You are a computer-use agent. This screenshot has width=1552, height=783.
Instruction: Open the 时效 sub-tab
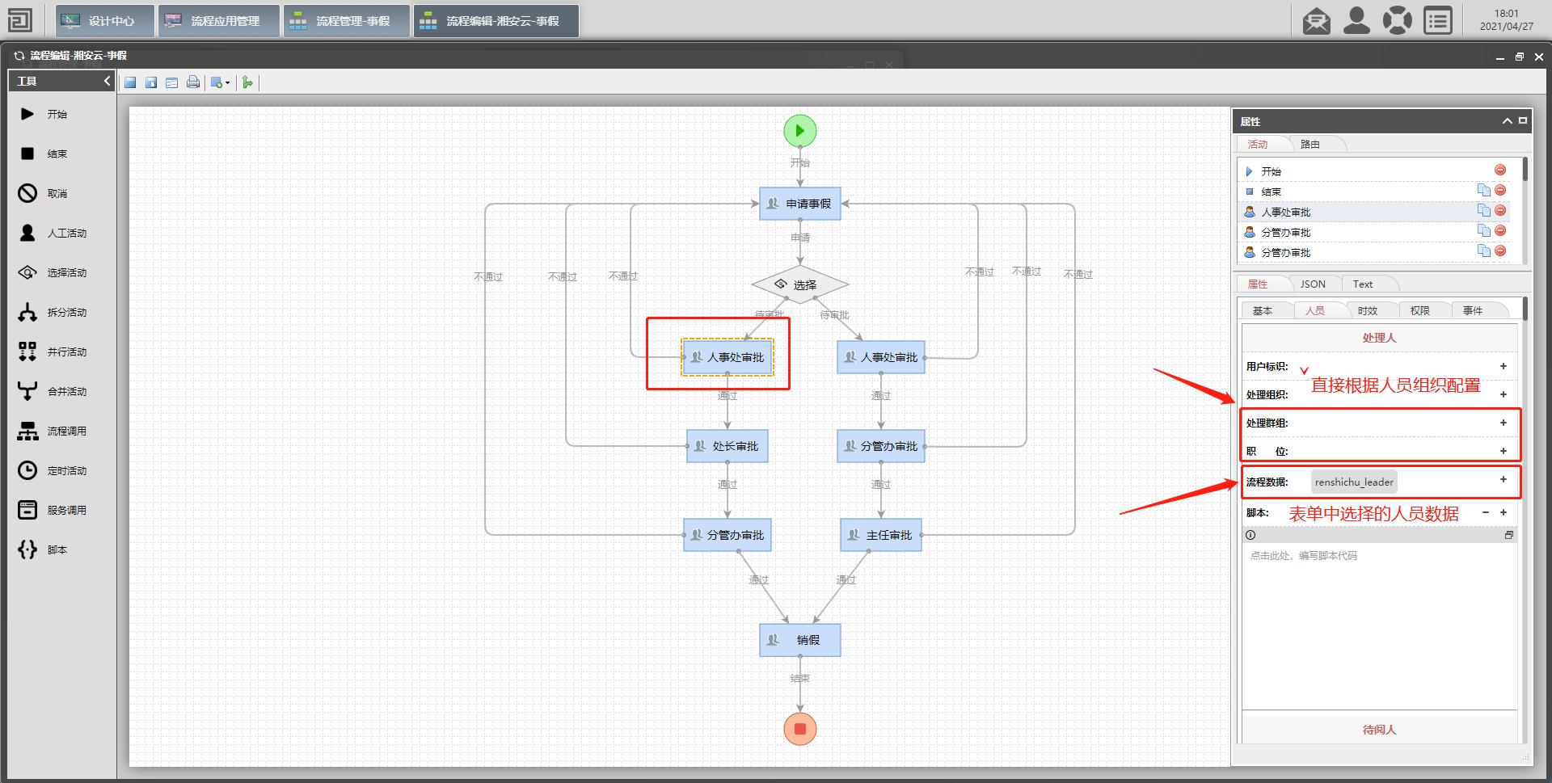pyautogui.click(x=1368, y=310)
